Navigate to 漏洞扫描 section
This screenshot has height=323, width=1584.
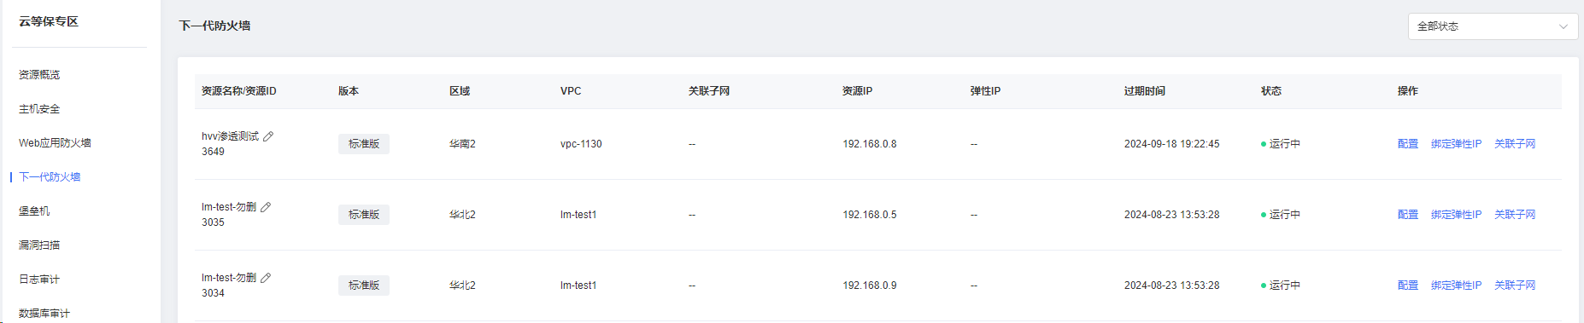coord(39,245)
